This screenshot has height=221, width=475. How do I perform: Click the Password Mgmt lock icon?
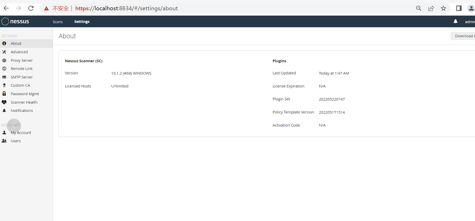[4, 94]
